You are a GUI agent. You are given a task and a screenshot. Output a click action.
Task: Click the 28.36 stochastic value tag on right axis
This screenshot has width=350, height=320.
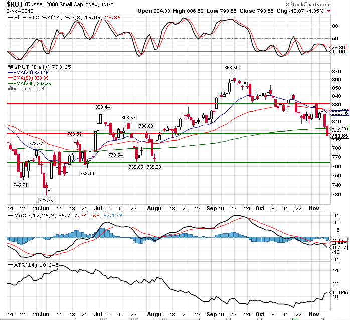pyautogui.click(x=338, y=47)
